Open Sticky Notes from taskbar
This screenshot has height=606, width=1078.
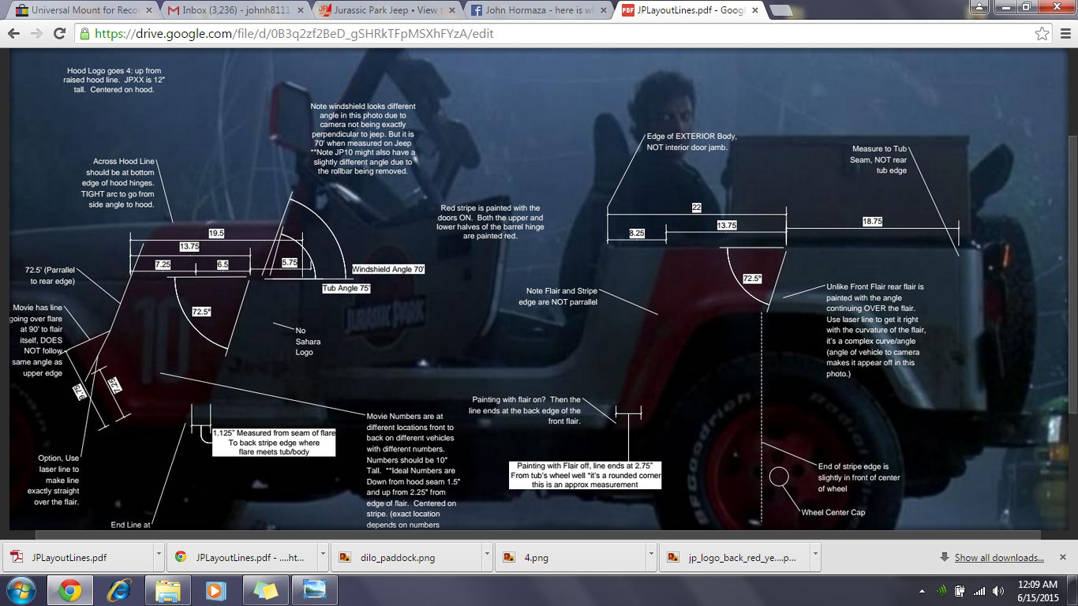pos(266,590)
